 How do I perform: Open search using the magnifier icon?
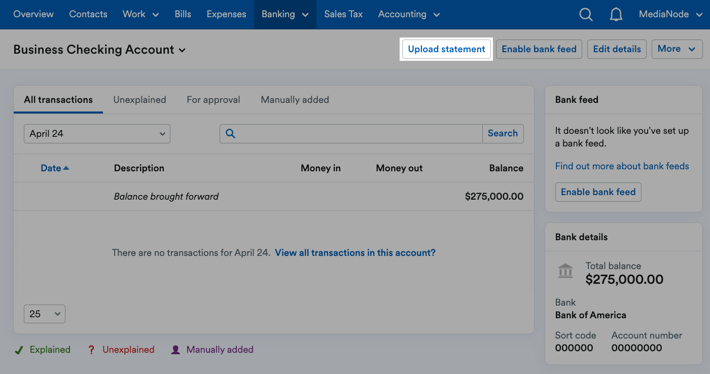click(x=586, y=14)
